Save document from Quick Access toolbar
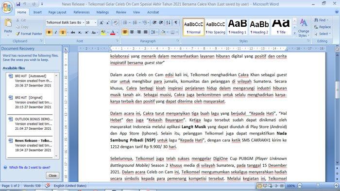The height and width of the screenshot is (191, 340). 18,4
